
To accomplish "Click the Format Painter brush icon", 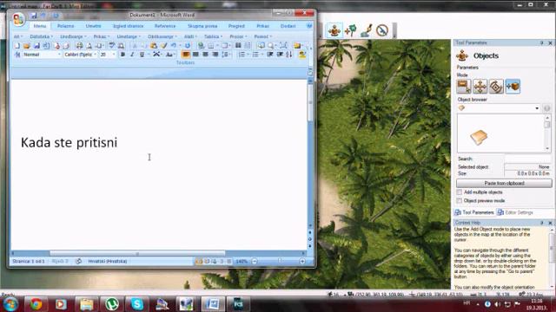I will 163,46.
